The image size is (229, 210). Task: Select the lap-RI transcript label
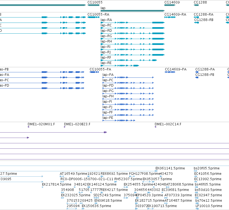pos(105,47)
